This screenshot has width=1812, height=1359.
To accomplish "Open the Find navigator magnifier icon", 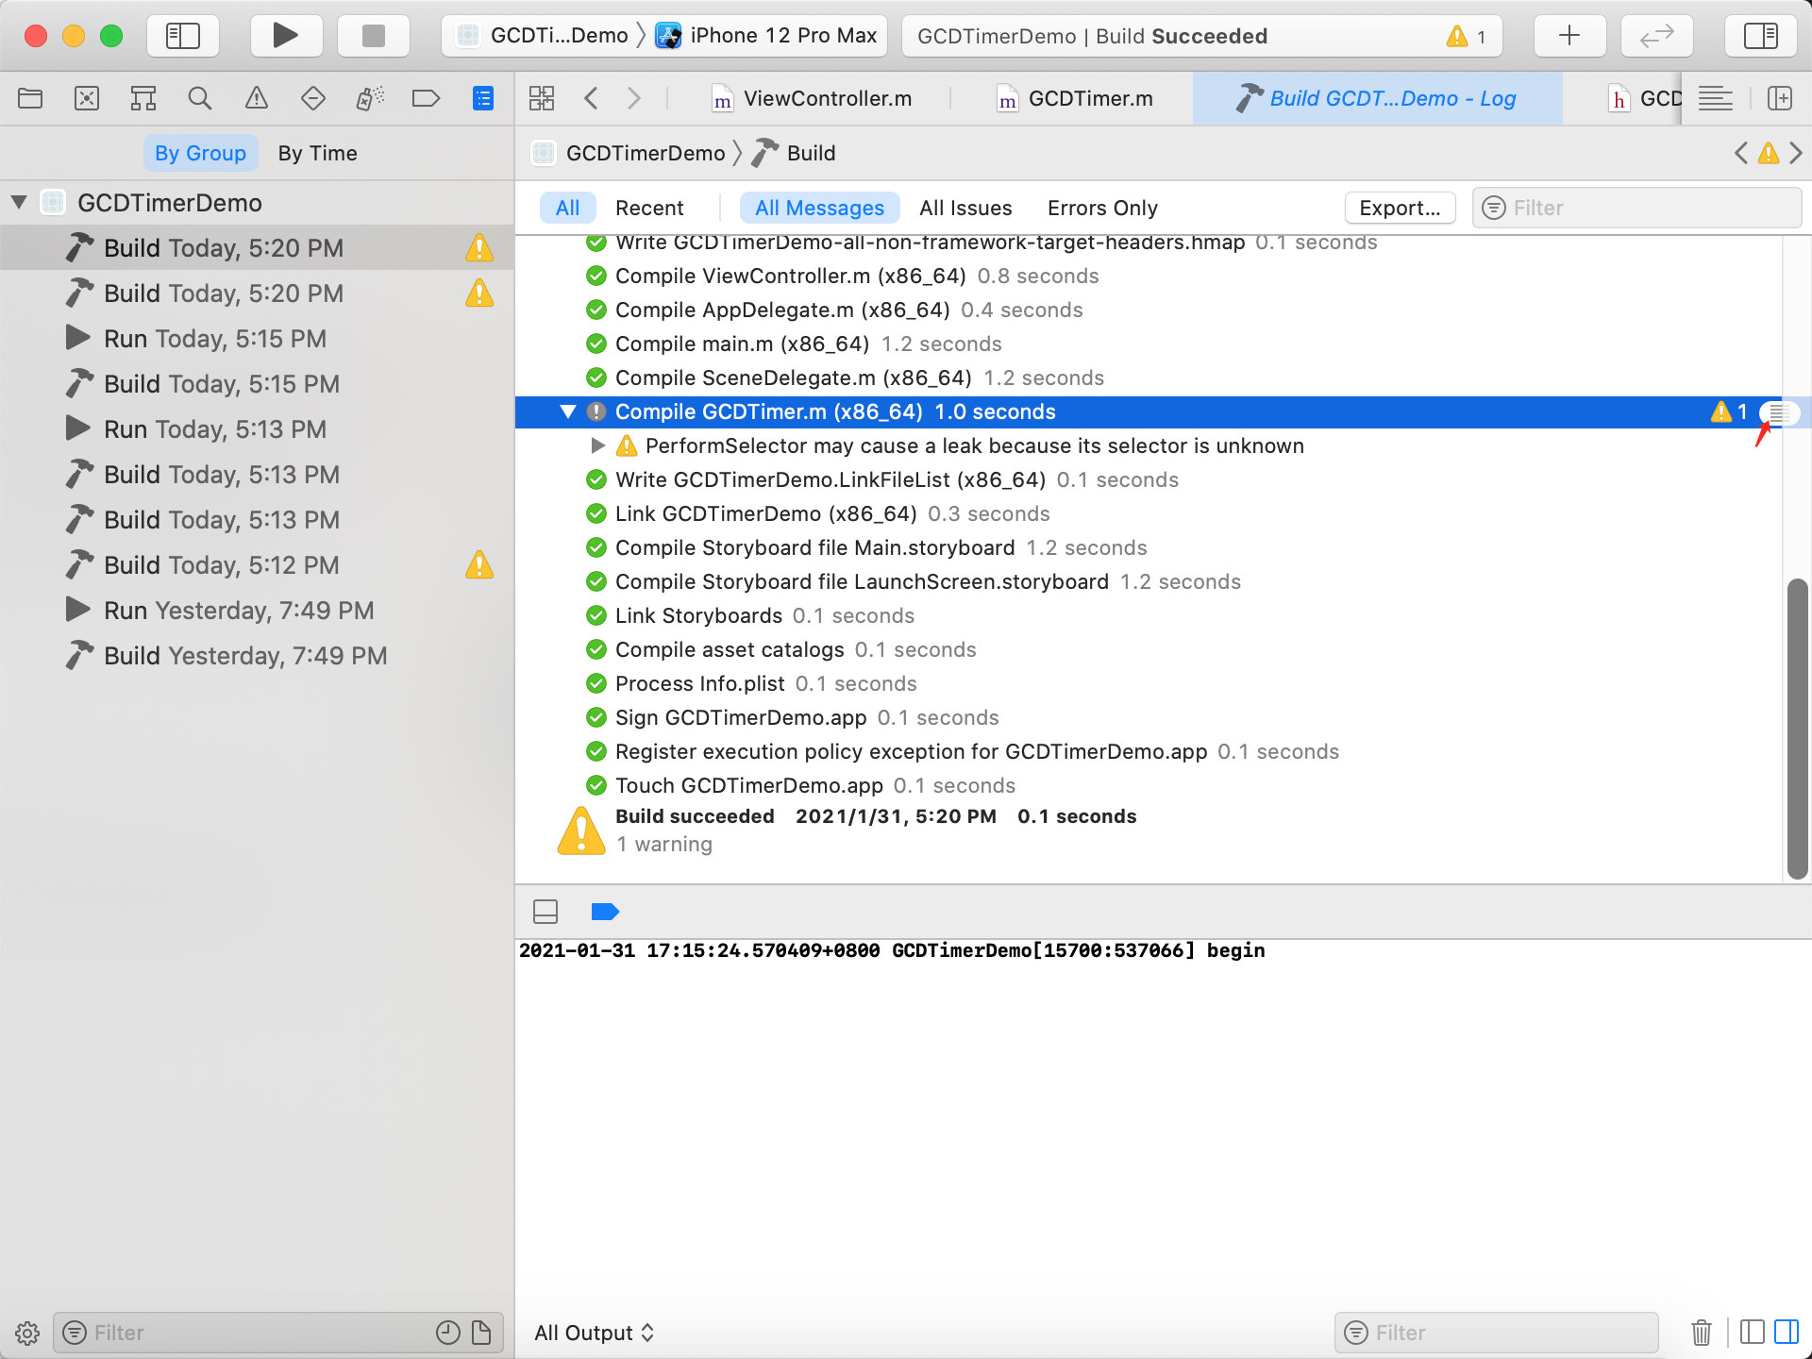I will [199, 98].
